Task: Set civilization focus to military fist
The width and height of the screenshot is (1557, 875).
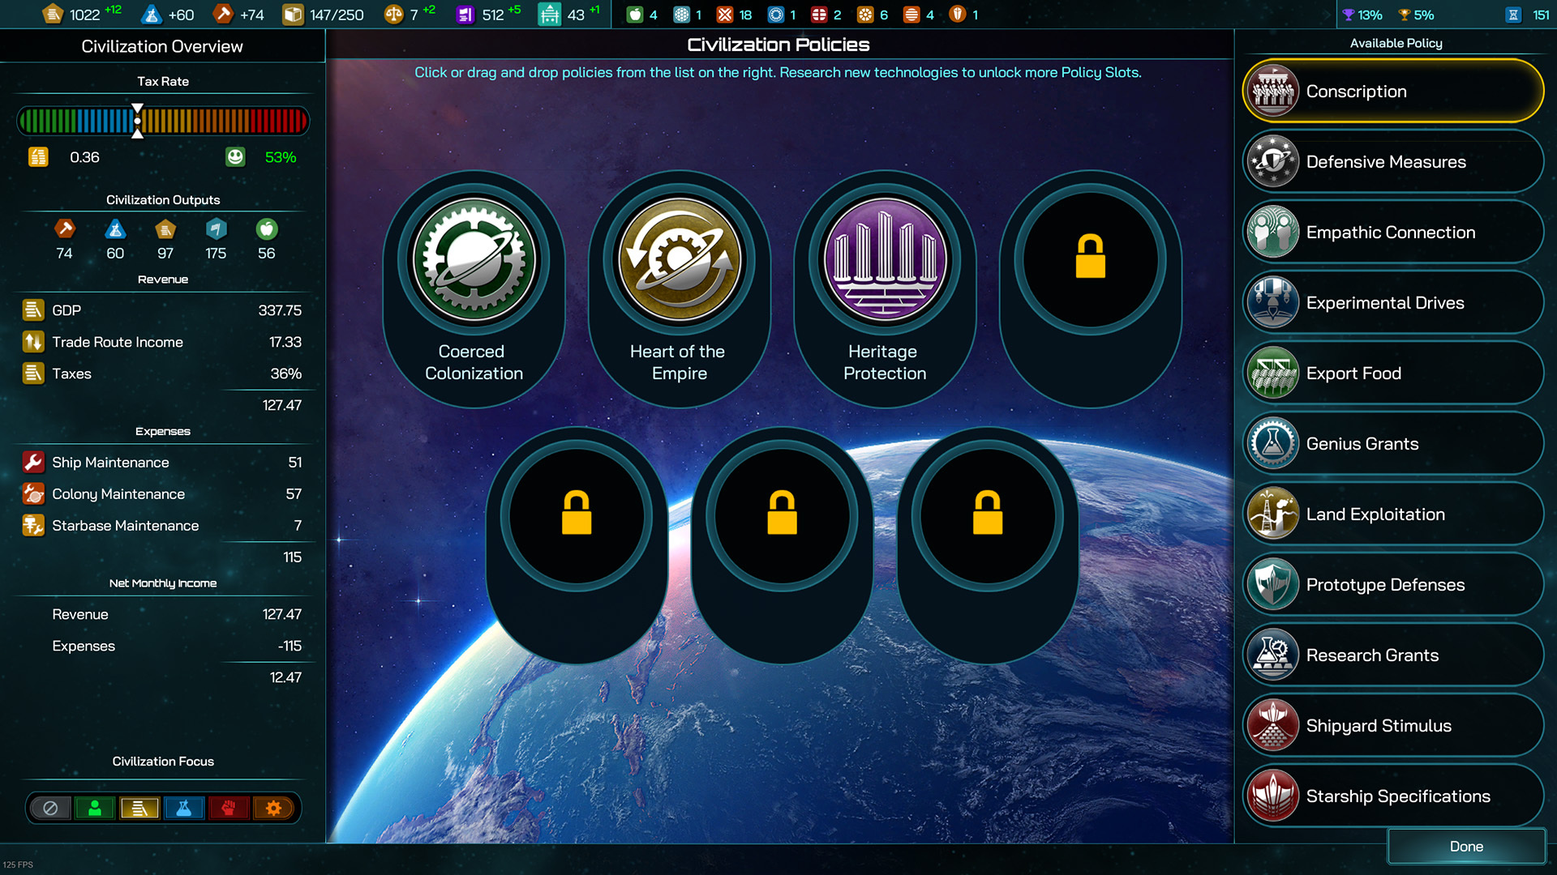Action: coord(229,808)
